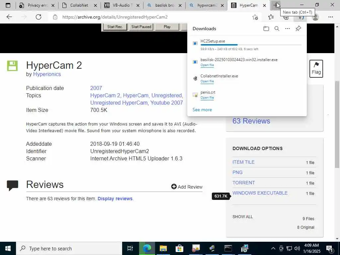Switch to the baslisk search tab

[x=164, y=5]
